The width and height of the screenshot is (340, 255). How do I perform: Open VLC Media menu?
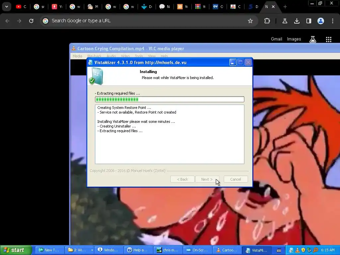77,56
